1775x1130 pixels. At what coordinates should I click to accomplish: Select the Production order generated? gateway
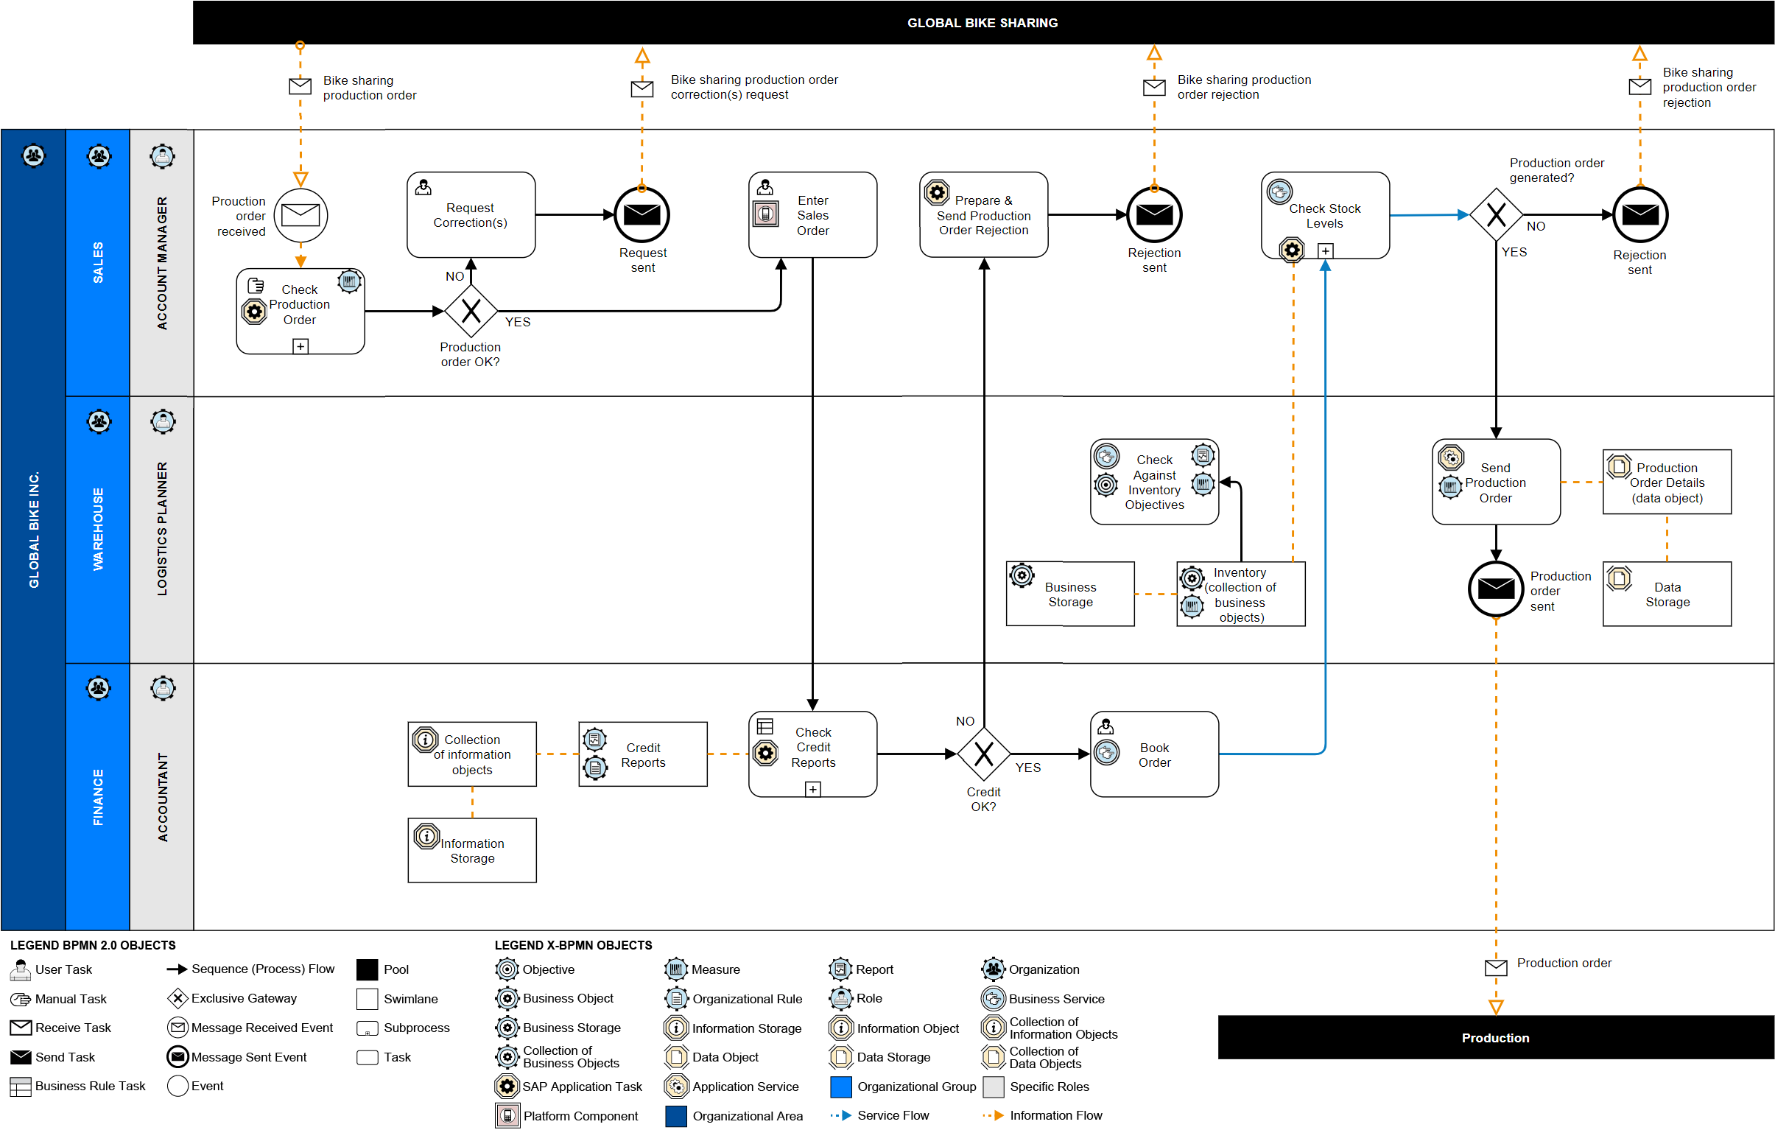point(1496,214)
